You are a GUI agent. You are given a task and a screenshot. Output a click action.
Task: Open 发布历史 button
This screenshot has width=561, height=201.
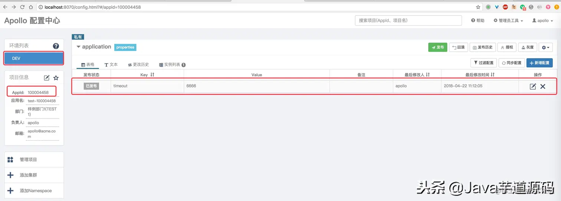pyautogui.click(x=482, y=47)
